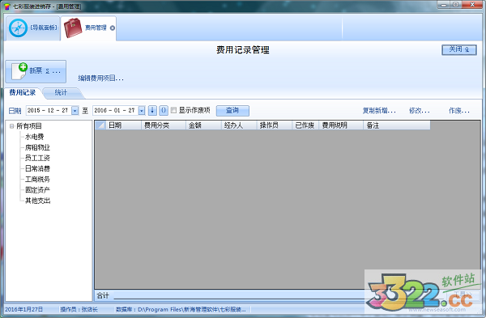Close the 费用管理 tab with x icon
The image size is (486, 318).
pyautogui.click(x=113, y=28)
